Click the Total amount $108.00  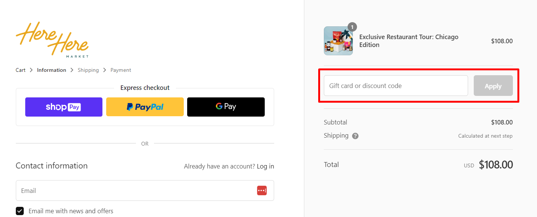point(496,165)
